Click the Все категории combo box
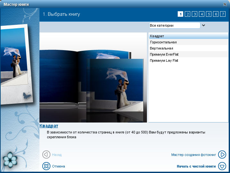The image size is (230, 173). [175, 25]
